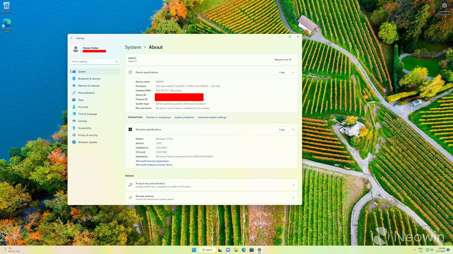Click the network tray icon

pos(427,250)
